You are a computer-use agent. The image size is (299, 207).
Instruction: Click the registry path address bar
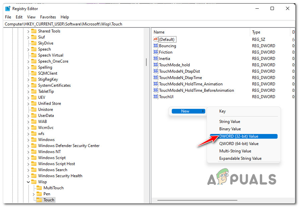(x=149, y=24)
